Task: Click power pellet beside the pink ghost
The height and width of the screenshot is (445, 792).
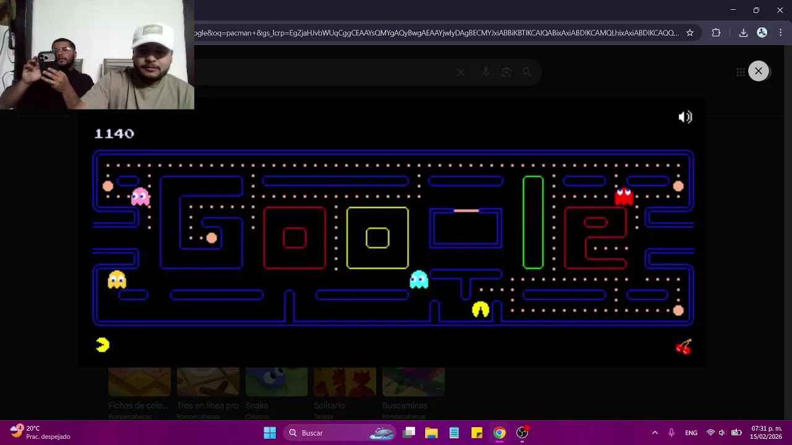Action: 108,186
